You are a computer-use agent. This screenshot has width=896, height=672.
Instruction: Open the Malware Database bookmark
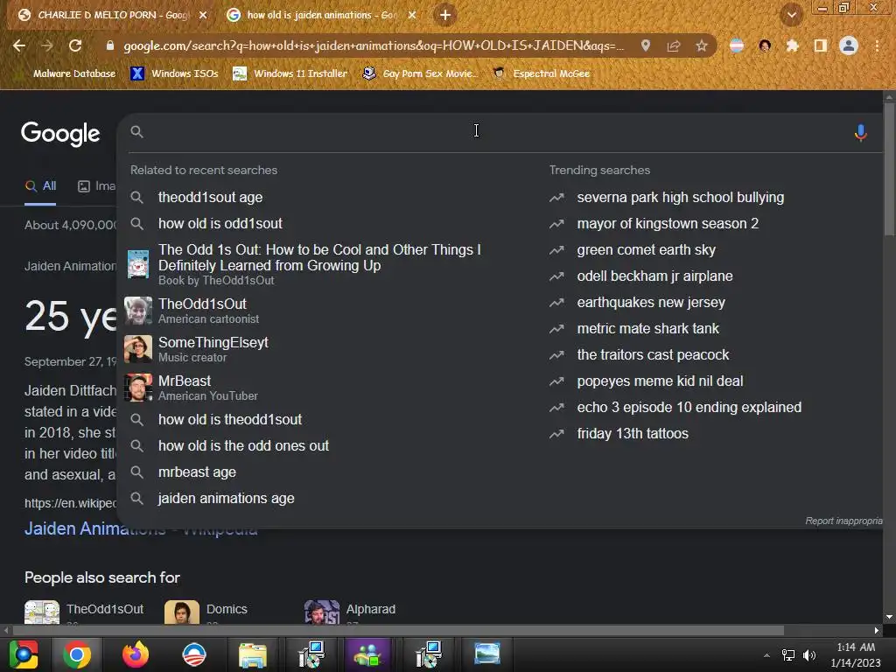pos(74,73)
